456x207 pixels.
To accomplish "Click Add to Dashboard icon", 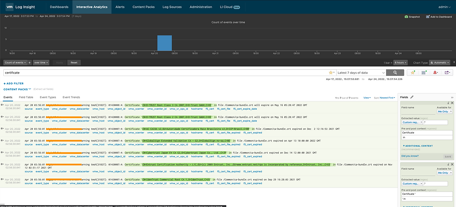I will (428, 17).
